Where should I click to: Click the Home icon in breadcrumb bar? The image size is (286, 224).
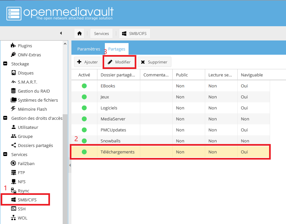pos(79,34)
